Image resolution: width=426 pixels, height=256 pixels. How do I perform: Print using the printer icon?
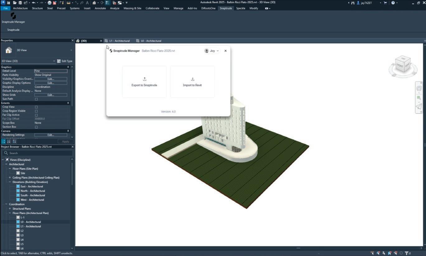click(x=49, y=3)
